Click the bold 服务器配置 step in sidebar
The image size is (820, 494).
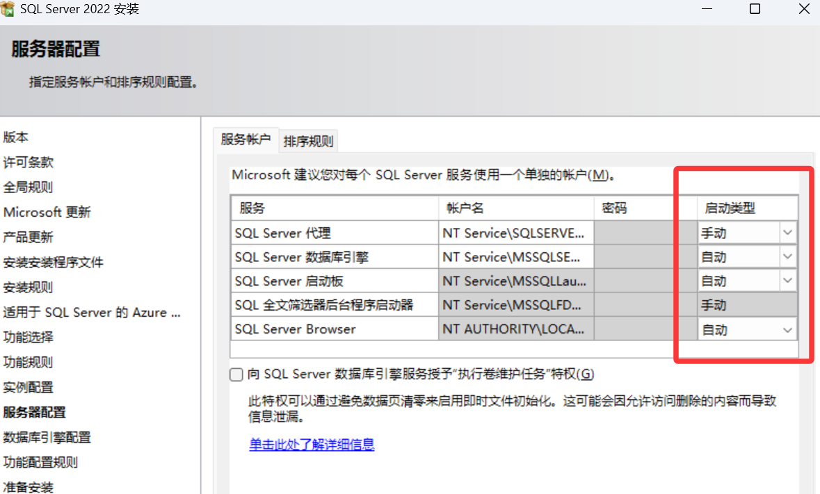35,413
